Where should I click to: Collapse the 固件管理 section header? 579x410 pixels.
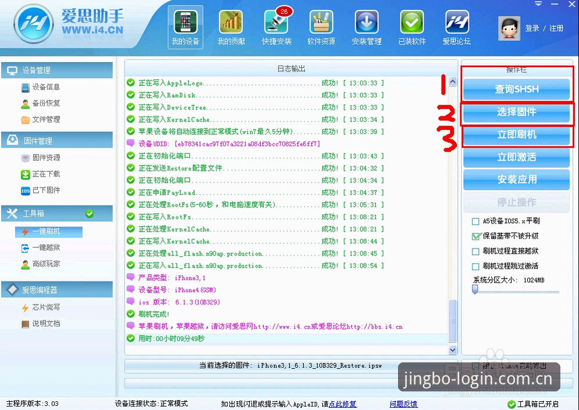tap(57, 141)
